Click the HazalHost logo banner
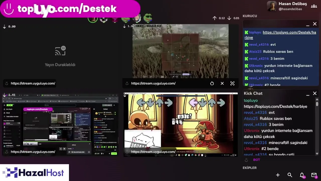This screenshot has width=321, height=181. (34, 173)
